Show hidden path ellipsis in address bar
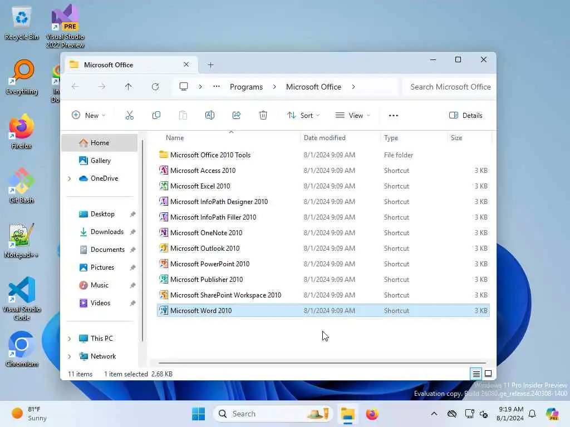Image resolution: width=570 pixels, height=427 pixels. point(217,86)
